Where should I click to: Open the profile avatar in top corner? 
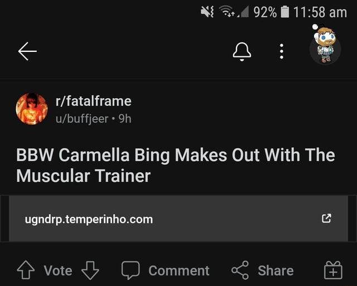tap(325, 45)
